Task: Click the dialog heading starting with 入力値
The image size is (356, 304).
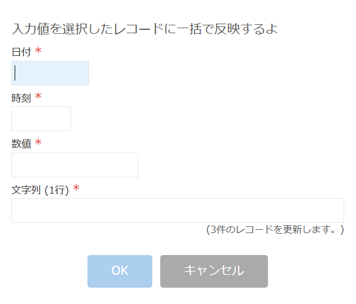Action: coord(144,29)
